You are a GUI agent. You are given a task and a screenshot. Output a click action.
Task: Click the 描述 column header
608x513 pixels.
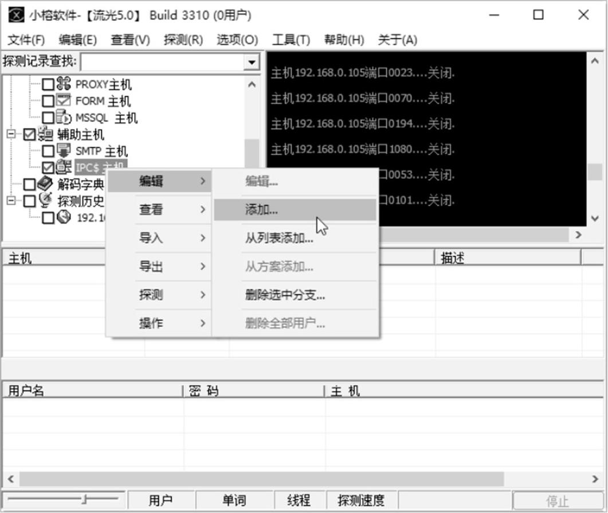point(508,258)
